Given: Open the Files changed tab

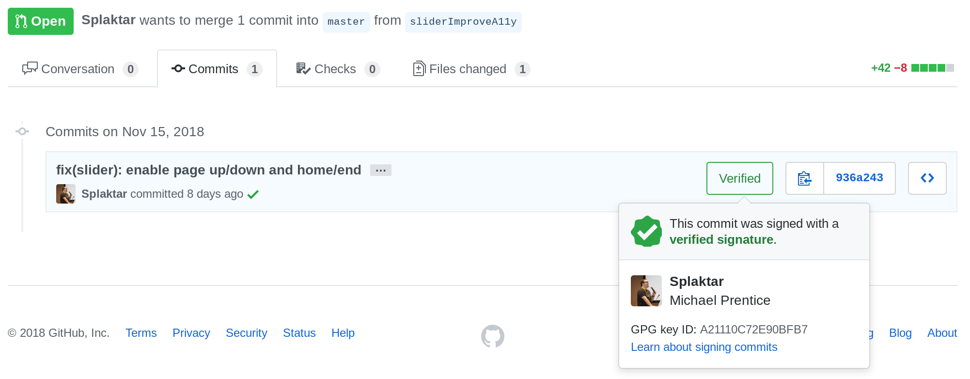Looking at the screenshot, I should pos(471,69).
